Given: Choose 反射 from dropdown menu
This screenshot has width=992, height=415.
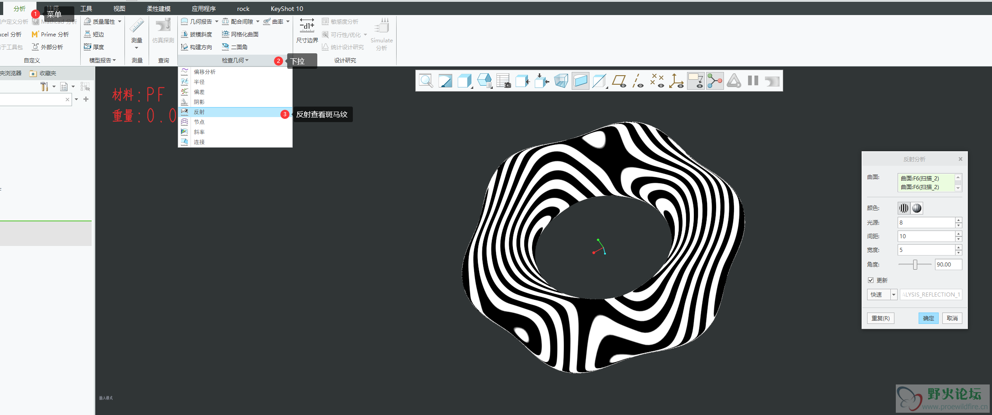Looking at the screenshot, I should click(235, 112).
